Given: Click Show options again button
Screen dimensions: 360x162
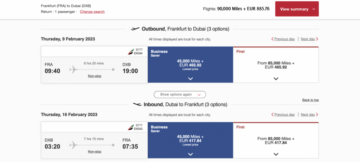Looking at the screenshot, I should tap(180, 95).
